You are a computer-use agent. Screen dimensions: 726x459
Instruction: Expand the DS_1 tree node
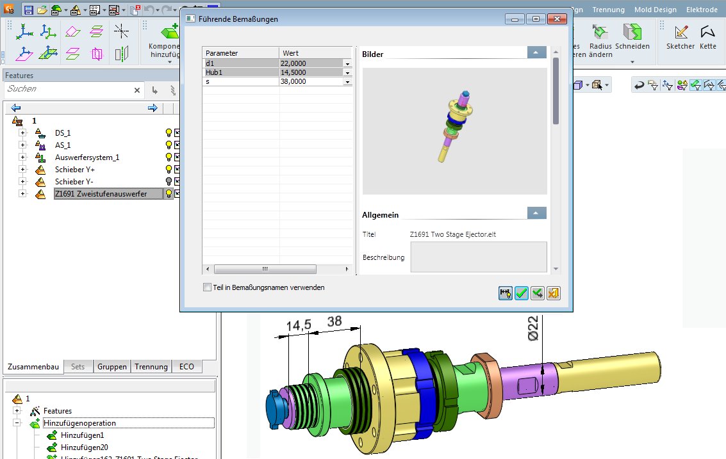22,133
